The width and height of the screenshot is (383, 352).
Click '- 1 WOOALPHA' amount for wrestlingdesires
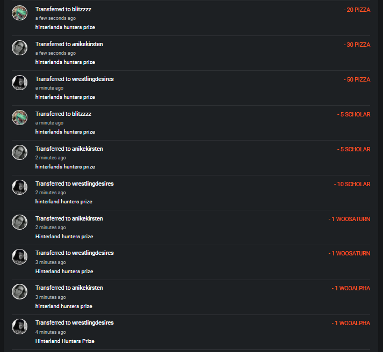(351, 323)
